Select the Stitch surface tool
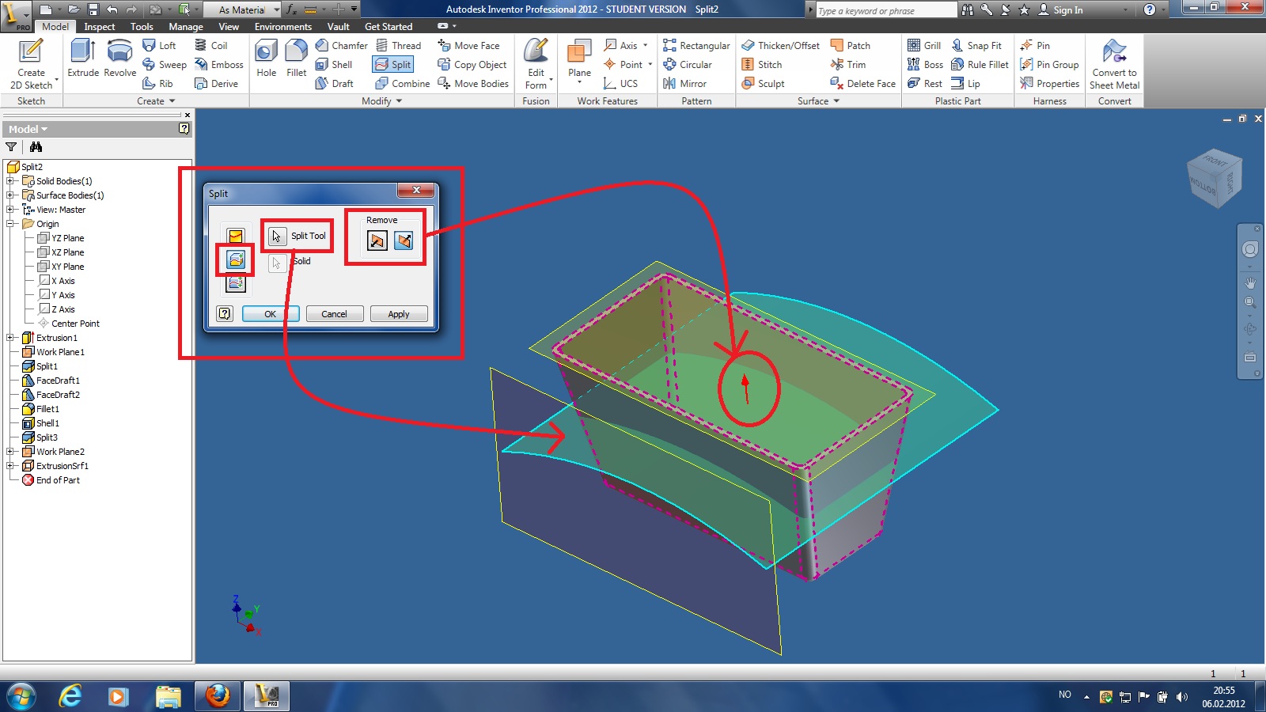The image size is (1266, 712). 762,65
